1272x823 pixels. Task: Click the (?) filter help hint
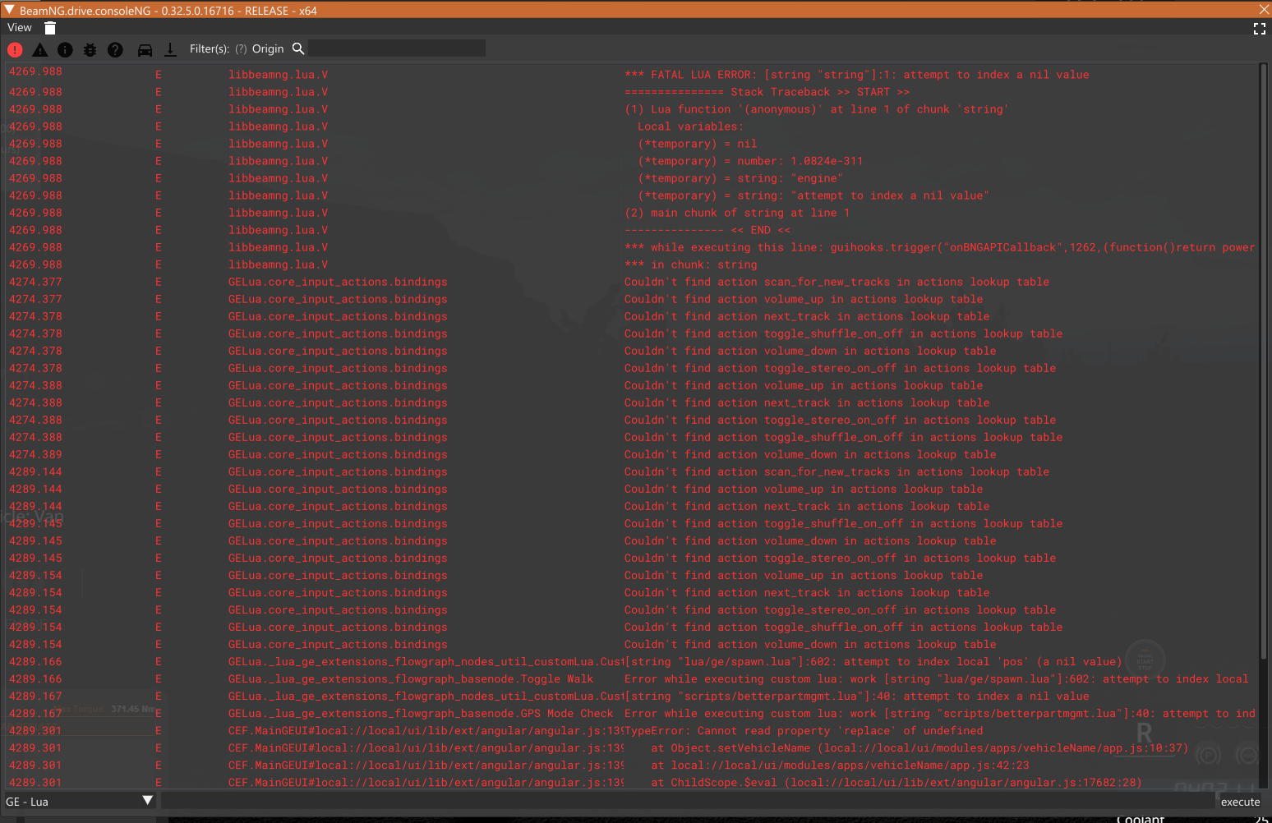pos(241,49)
